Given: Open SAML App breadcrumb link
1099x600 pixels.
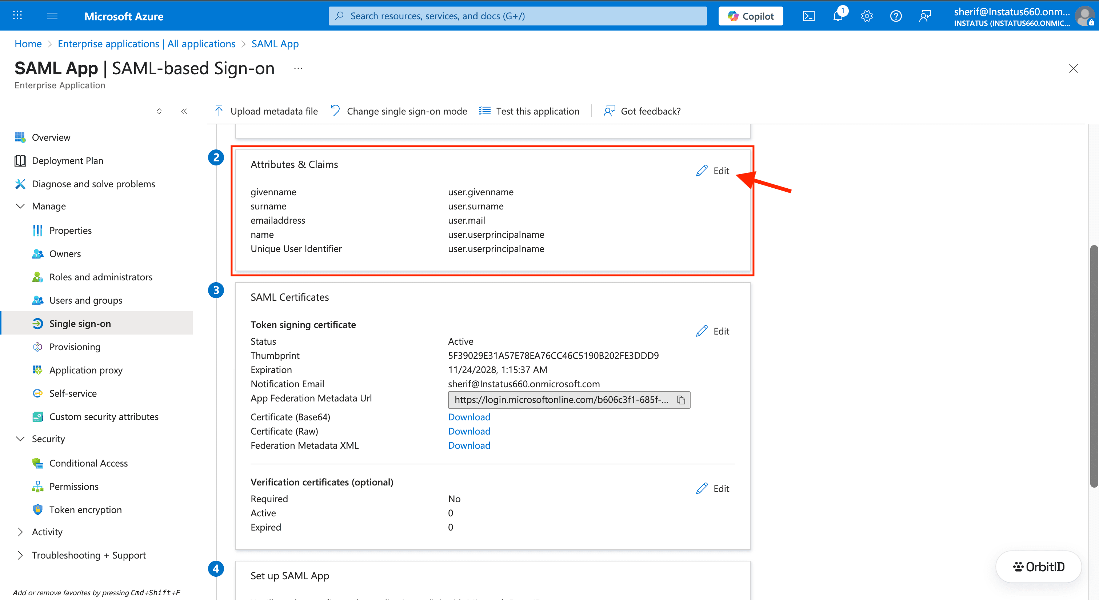Looking at the screenshot, I should (275, 44).
